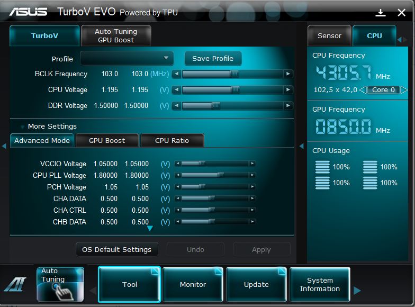Open System Information
Screen dimensions: 415x307
click(x=320, y=285)
